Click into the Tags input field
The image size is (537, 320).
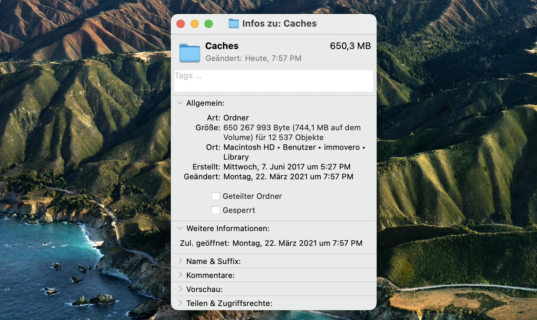(274, 81)
